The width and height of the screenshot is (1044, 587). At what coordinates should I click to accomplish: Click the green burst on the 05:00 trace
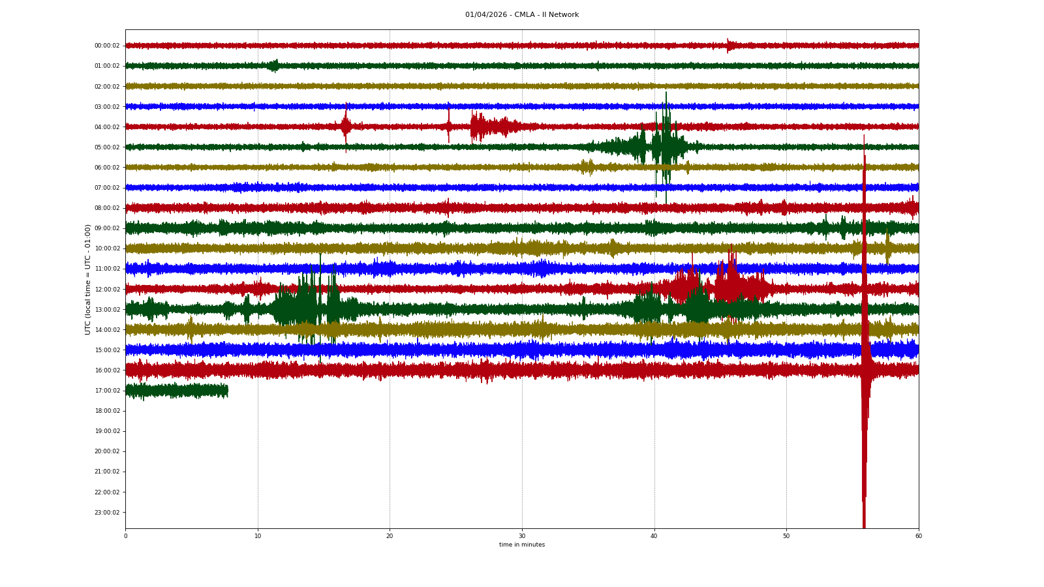[664, 147]
